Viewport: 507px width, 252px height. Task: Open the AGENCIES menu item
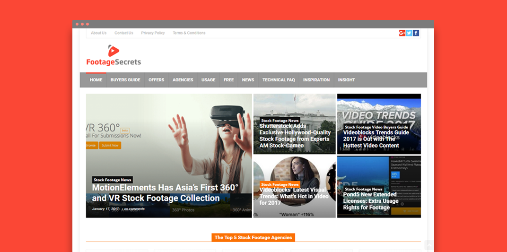coord(183,80)
